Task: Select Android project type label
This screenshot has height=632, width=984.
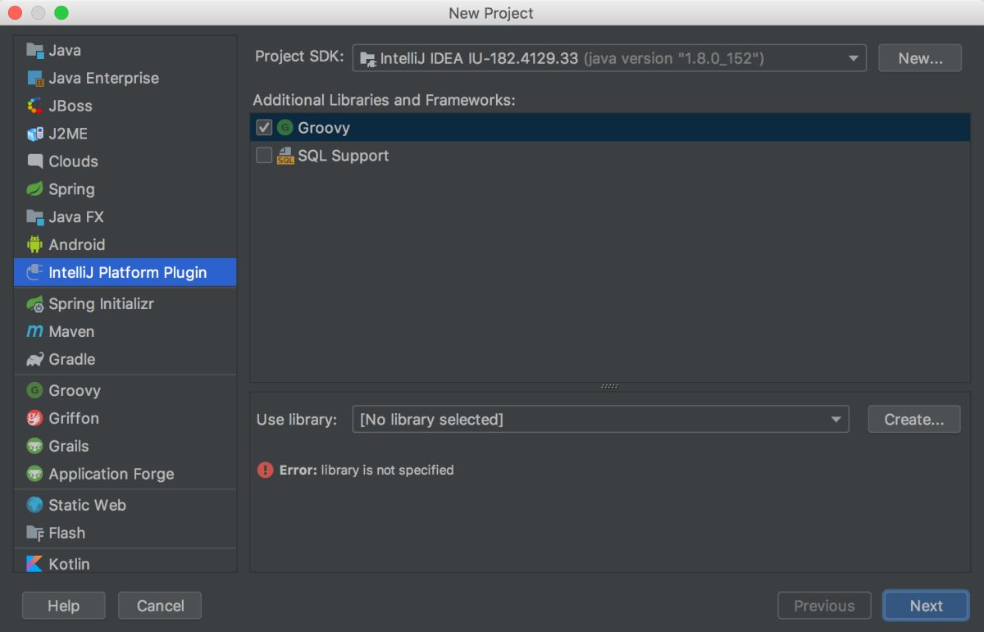Action: pyautogui.click(x=77, y=244)
